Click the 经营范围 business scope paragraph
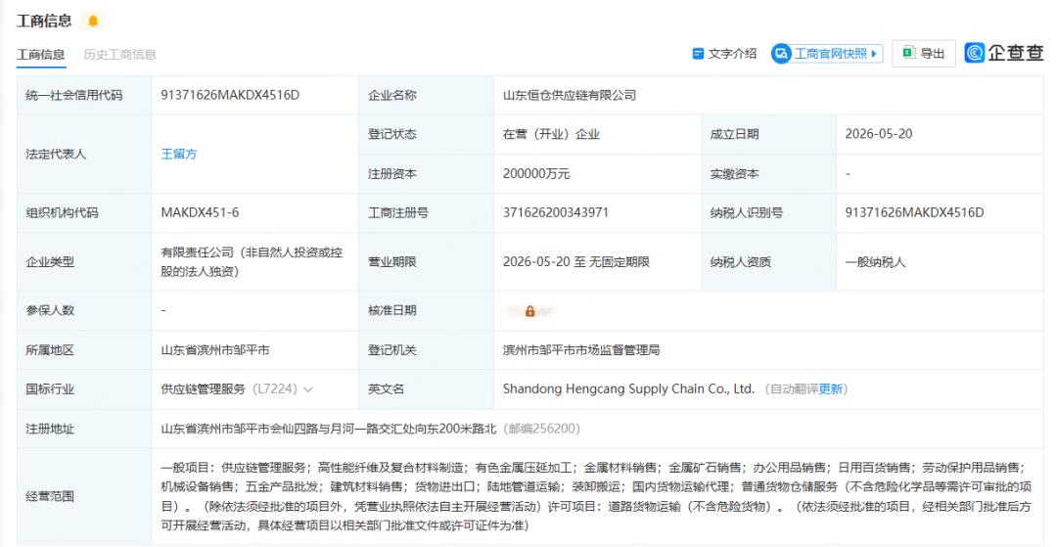Viewport: 1057px width, 547px height. tap(596, 496)
